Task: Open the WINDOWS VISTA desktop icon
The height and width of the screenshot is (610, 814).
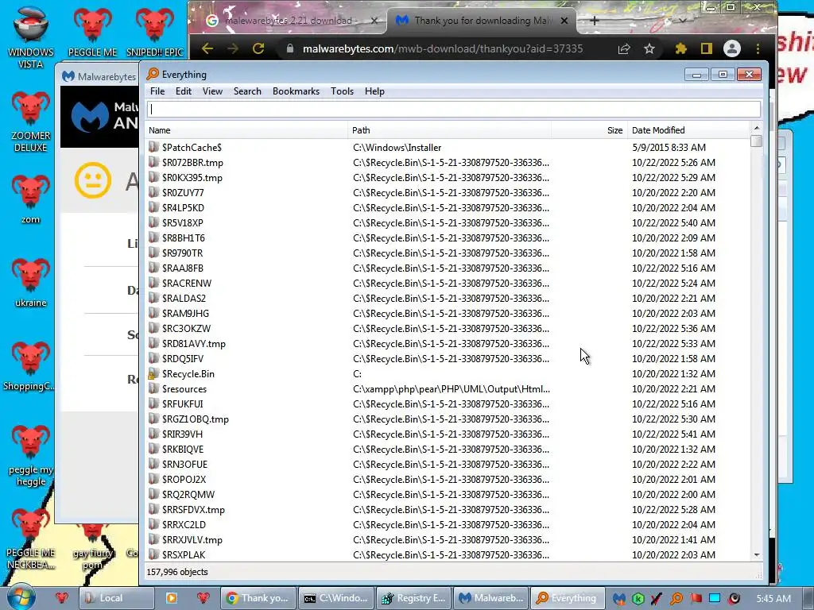Action: coord(31,37)
